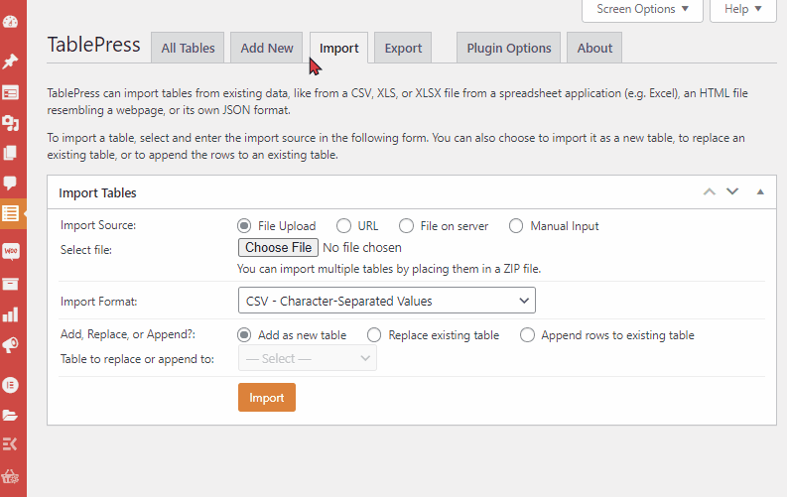Expand the Screen Options panel
This screenshot has height=497, width=787.
click(642, 9)
